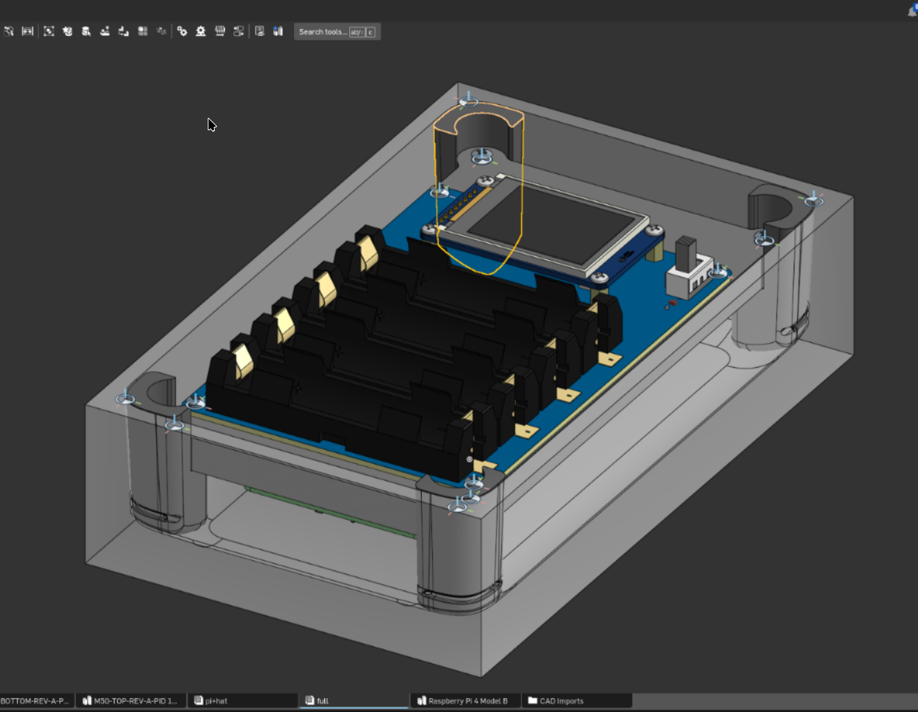Image resolution: width=918 pixels, height=712 pixels.
Task: Click the four-square grid pattern toolbar icon
Action: point(143,32)
